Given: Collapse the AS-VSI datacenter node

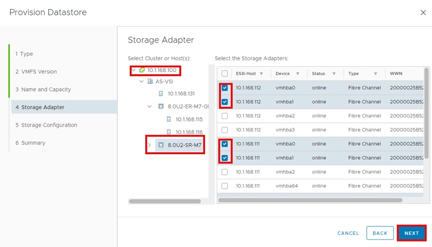Looking at the screenshot, I should point(142,81).
